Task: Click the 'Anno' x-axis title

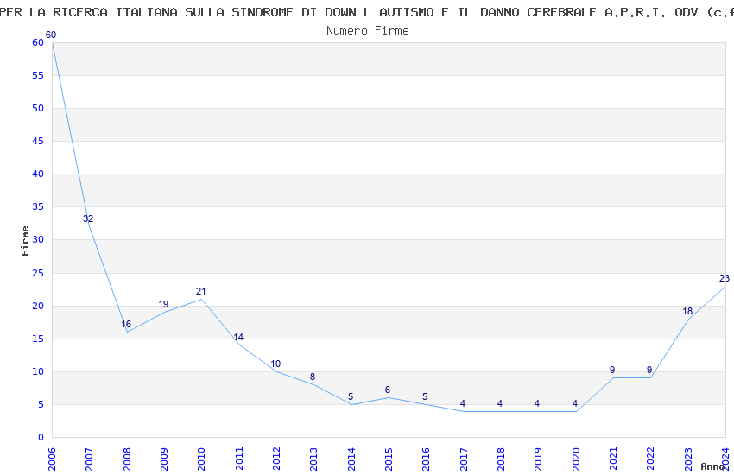Action: coord(712,466)
